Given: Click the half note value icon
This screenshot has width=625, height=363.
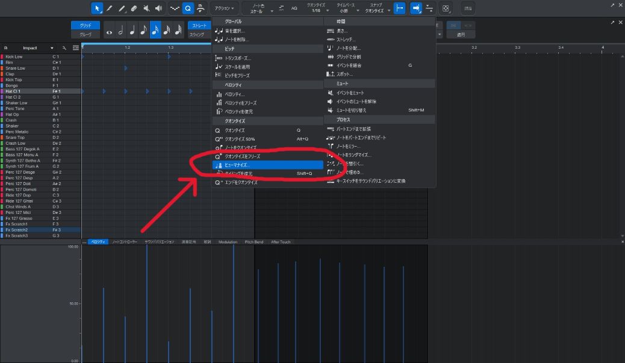Looking at the screenshot, I should pos(120,31).
